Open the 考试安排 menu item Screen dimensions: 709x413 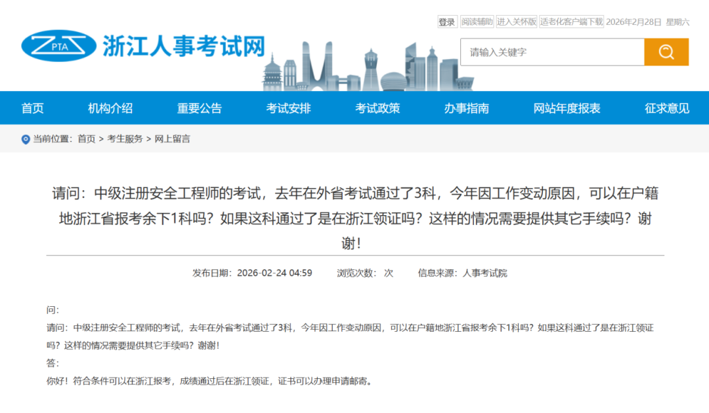[x=288, y=108]
